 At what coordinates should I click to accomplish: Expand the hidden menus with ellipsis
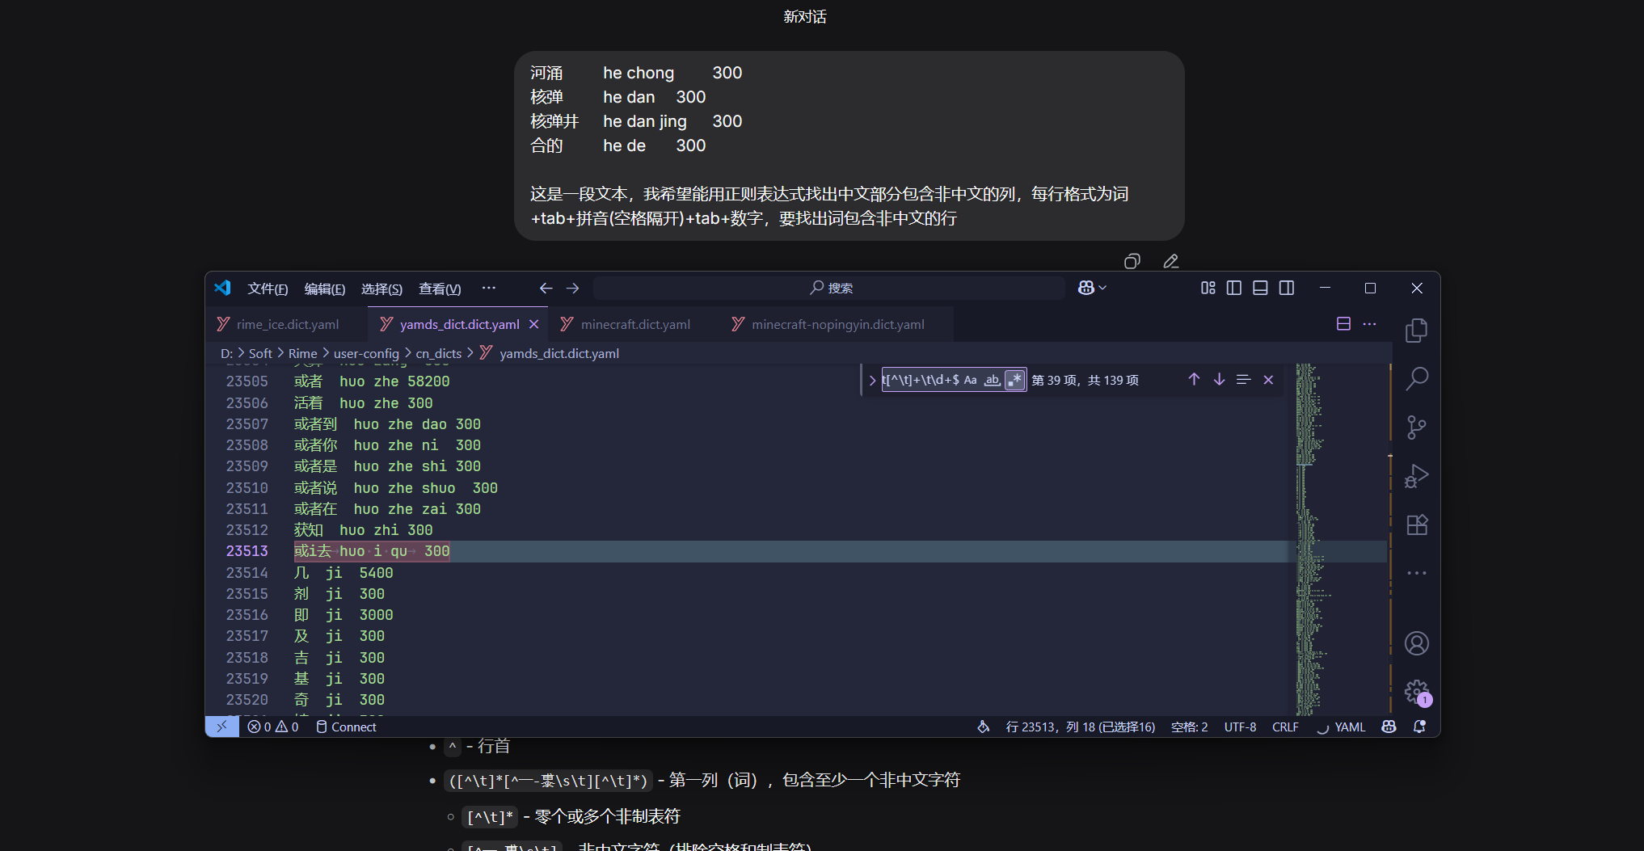point(489,288)
